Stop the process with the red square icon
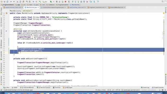Viewport: 167px width, 94px height. (x=65, y=2)
